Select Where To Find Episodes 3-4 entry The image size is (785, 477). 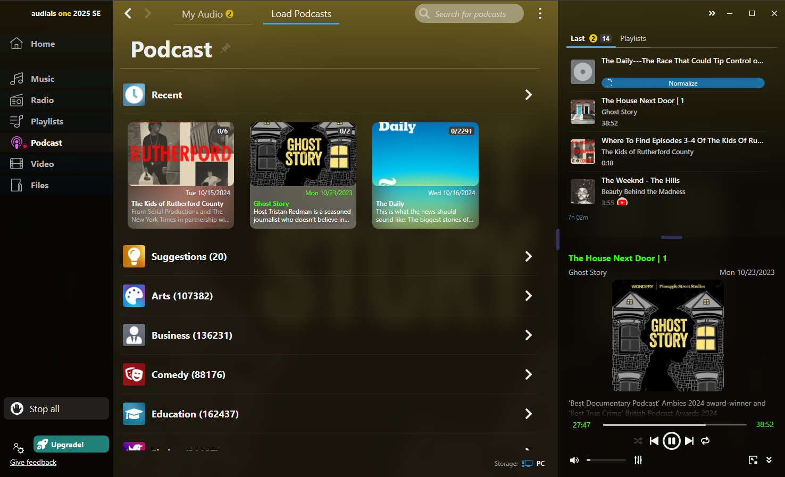coord(667,152)
